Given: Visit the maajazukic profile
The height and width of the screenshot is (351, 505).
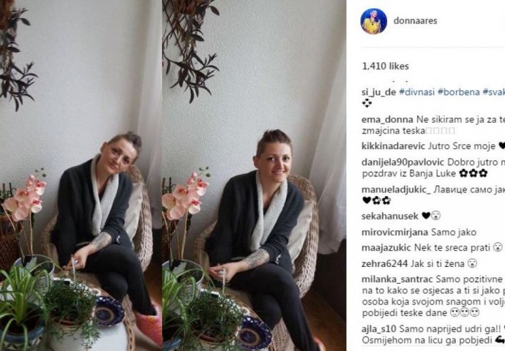Looking at the screenshot, I should pyautogui.click(x=386, y=248).
